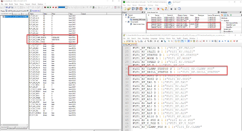The image size is (242, 131).
Task: Click the red Stop icon in ControlBuild
Action: [x=56, y=7]
